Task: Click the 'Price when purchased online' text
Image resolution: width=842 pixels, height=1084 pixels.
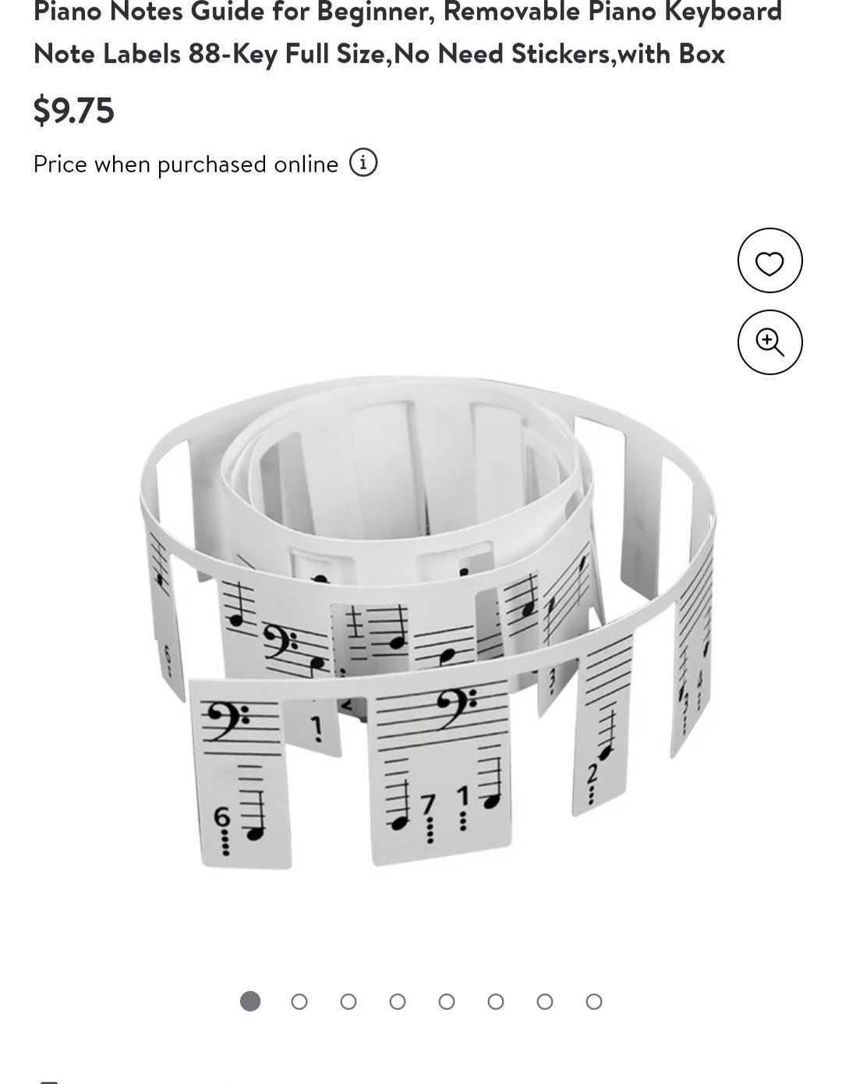Action: pyautogui.click(x=186, y=165)
